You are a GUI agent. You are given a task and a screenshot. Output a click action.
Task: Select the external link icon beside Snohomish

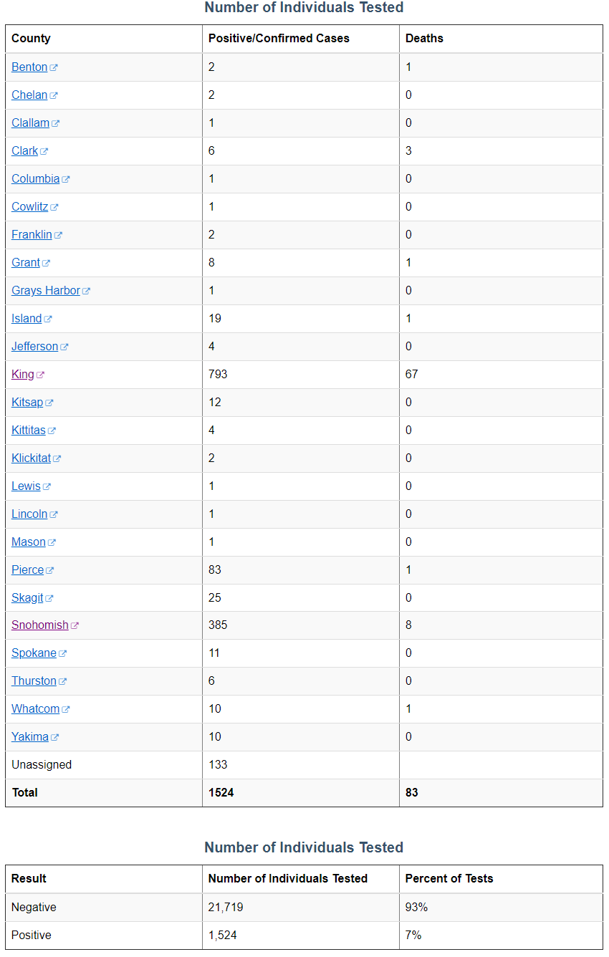[x=76, y=625]
